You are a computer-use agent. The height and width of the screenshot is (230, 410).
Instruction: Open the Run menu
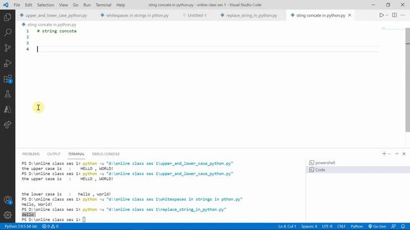coord(87,5)
